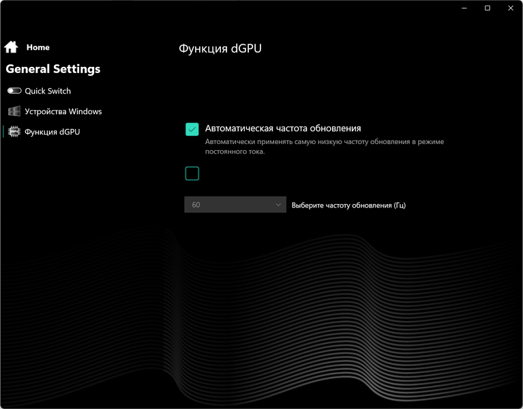Click the Автоматическая частота обновления label

(283, 128)
